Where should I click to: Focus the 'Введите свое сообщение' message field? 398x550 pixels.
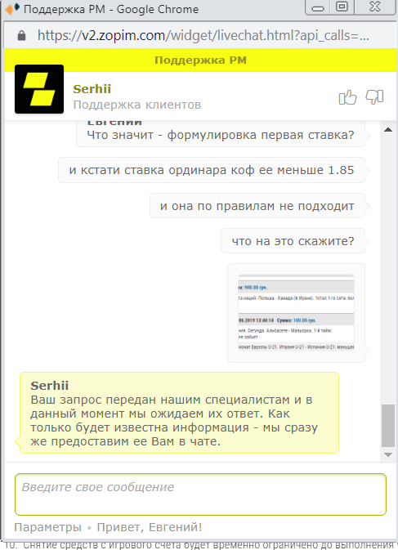point(200,494)
